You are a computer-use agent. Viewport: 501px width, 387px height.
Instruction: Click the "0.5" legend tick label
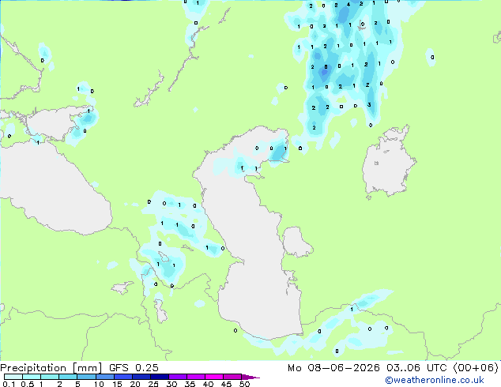[28, 384]
